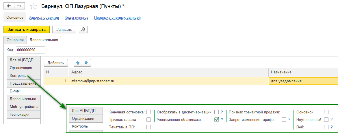Enable the Признак гаража checkbox
338x133 pixels.
pyautogui.click(x=149, y=119)
